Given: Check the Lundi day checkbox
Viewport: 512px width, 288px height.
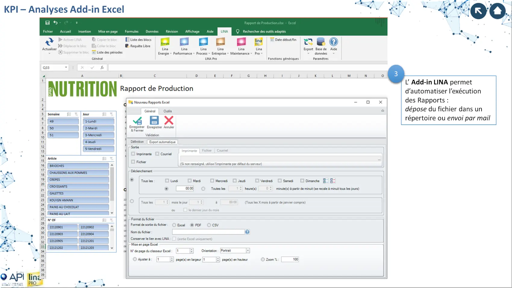Looking at the screenshot, I should (x=167, y=181).
